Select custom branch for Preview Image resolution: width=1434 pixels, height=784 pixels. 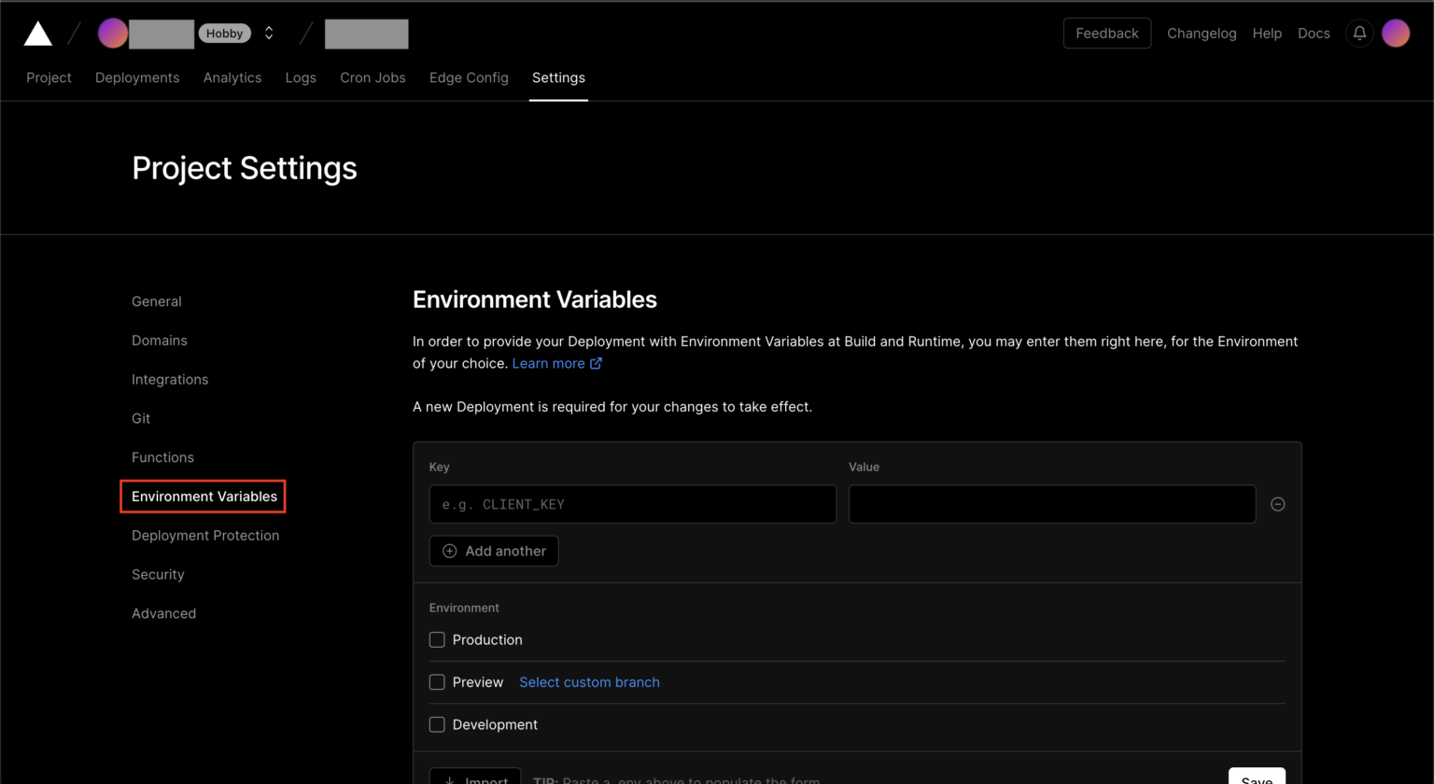(x=589, y=682)
